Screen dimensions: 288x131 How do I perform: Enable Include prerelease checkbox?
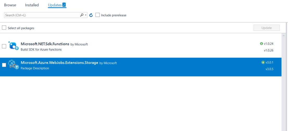point(98,15)
